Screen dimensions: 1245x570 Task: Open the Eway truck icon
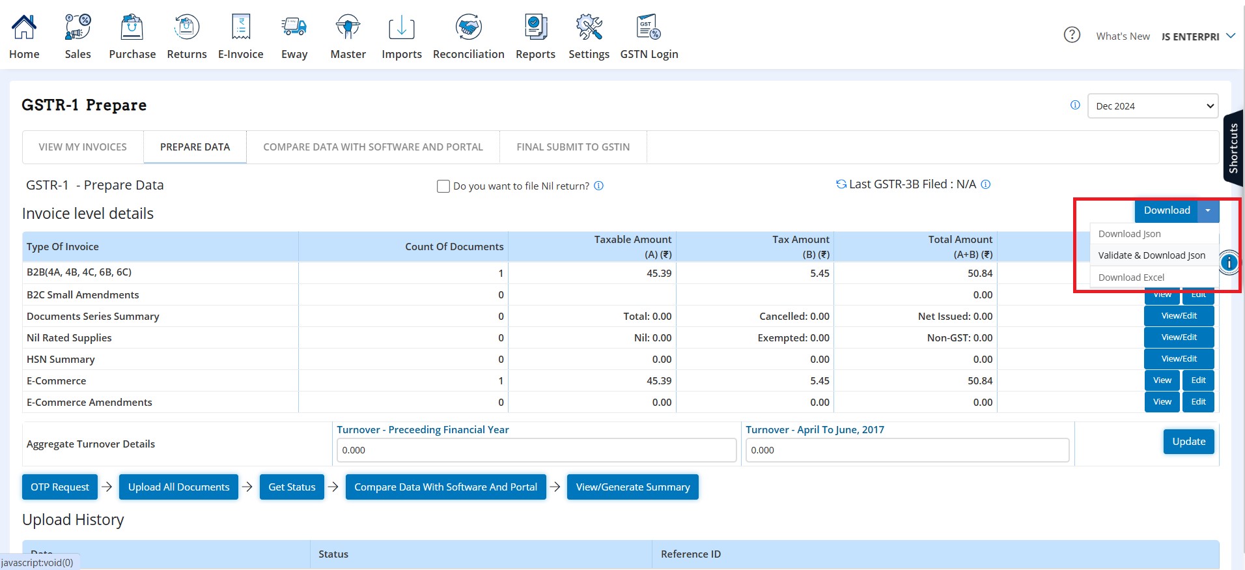click(294, 27)
